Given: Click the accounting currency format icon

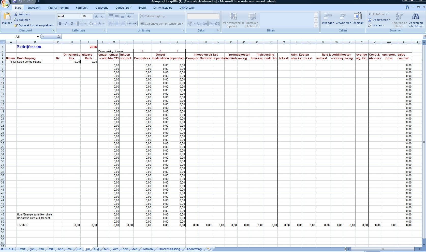Looking at the screenshot, I should (190, 24).
